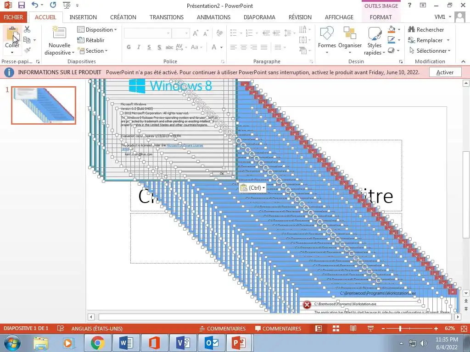The image size is (470, 352).
Task: Open the Section dropdown
Action: coord(92,50)
